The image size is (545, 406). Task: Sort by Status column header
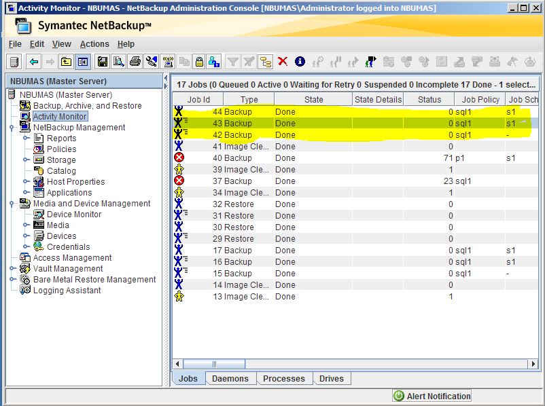coord(429,100)
